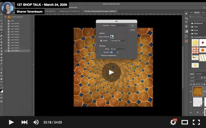Click the swap foreground/background colors arrow

tap(2, 88)
